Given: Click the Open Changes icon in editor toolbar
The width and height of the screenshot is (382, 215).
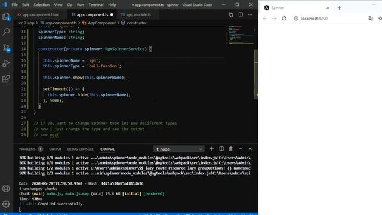Looking at the screenshot, I should pyautogui.click(x=231, y=14).
